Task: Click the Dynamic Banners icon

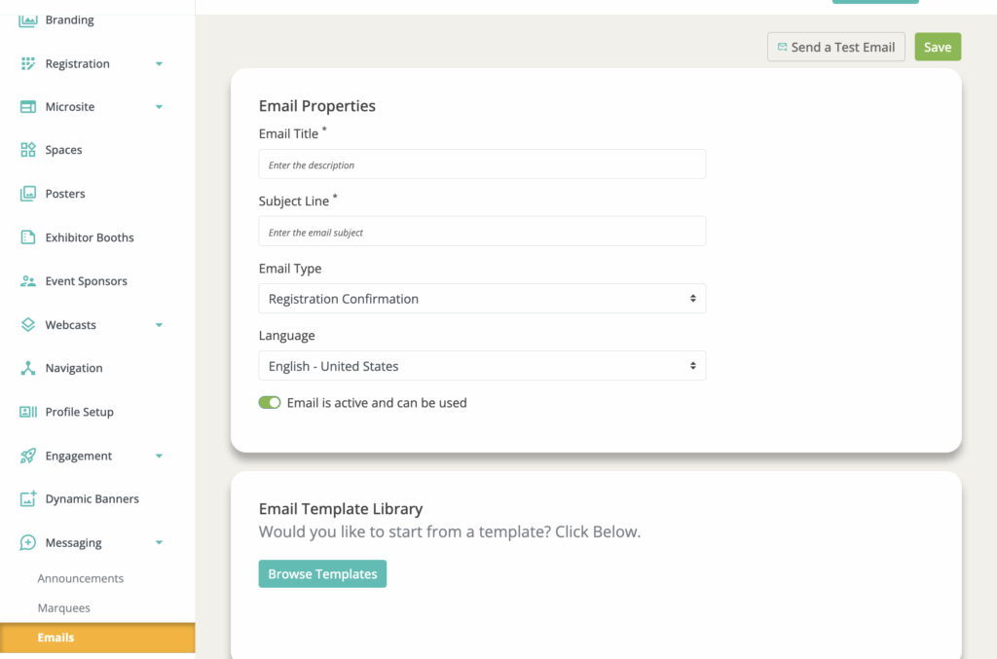Action: point(28,498)
